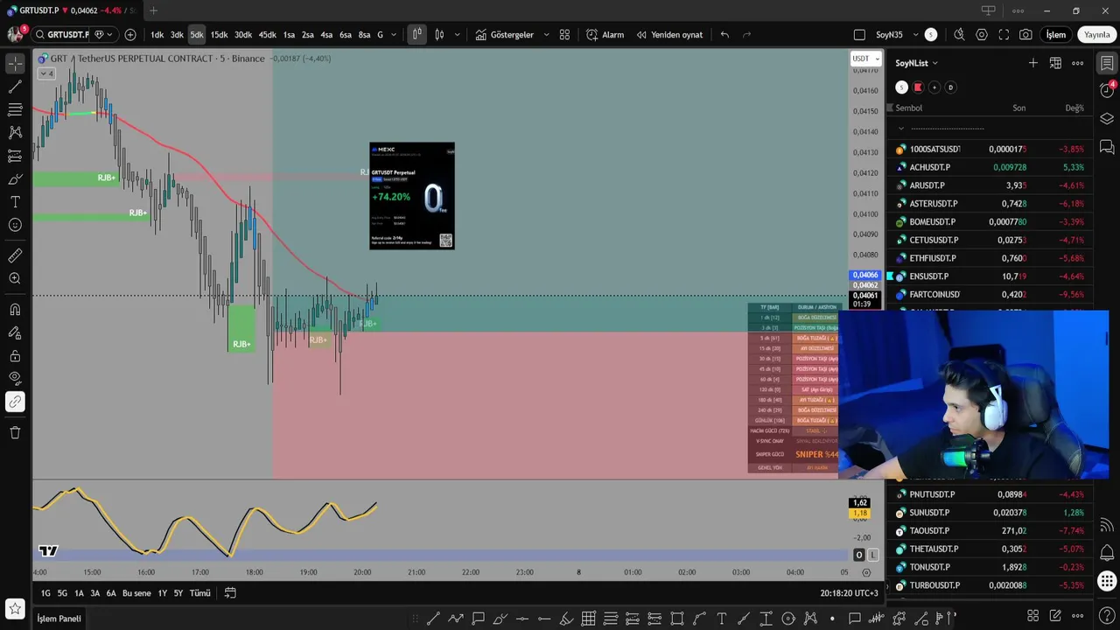Set date range to Tümü
Viewport: 1120px width, 630px height.
199,593
